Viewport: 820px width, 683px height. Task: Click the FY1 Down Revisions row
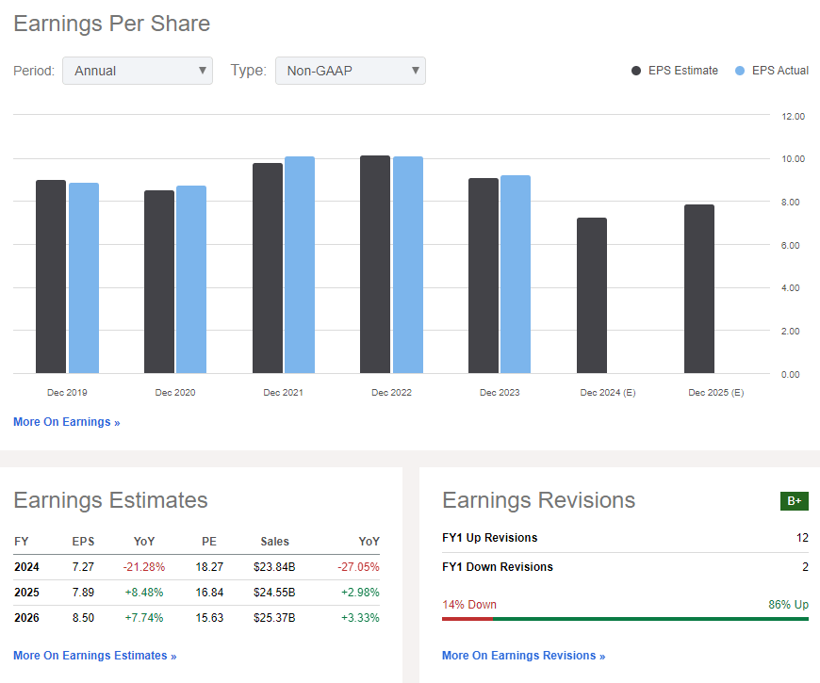click(x=625, y=567)
